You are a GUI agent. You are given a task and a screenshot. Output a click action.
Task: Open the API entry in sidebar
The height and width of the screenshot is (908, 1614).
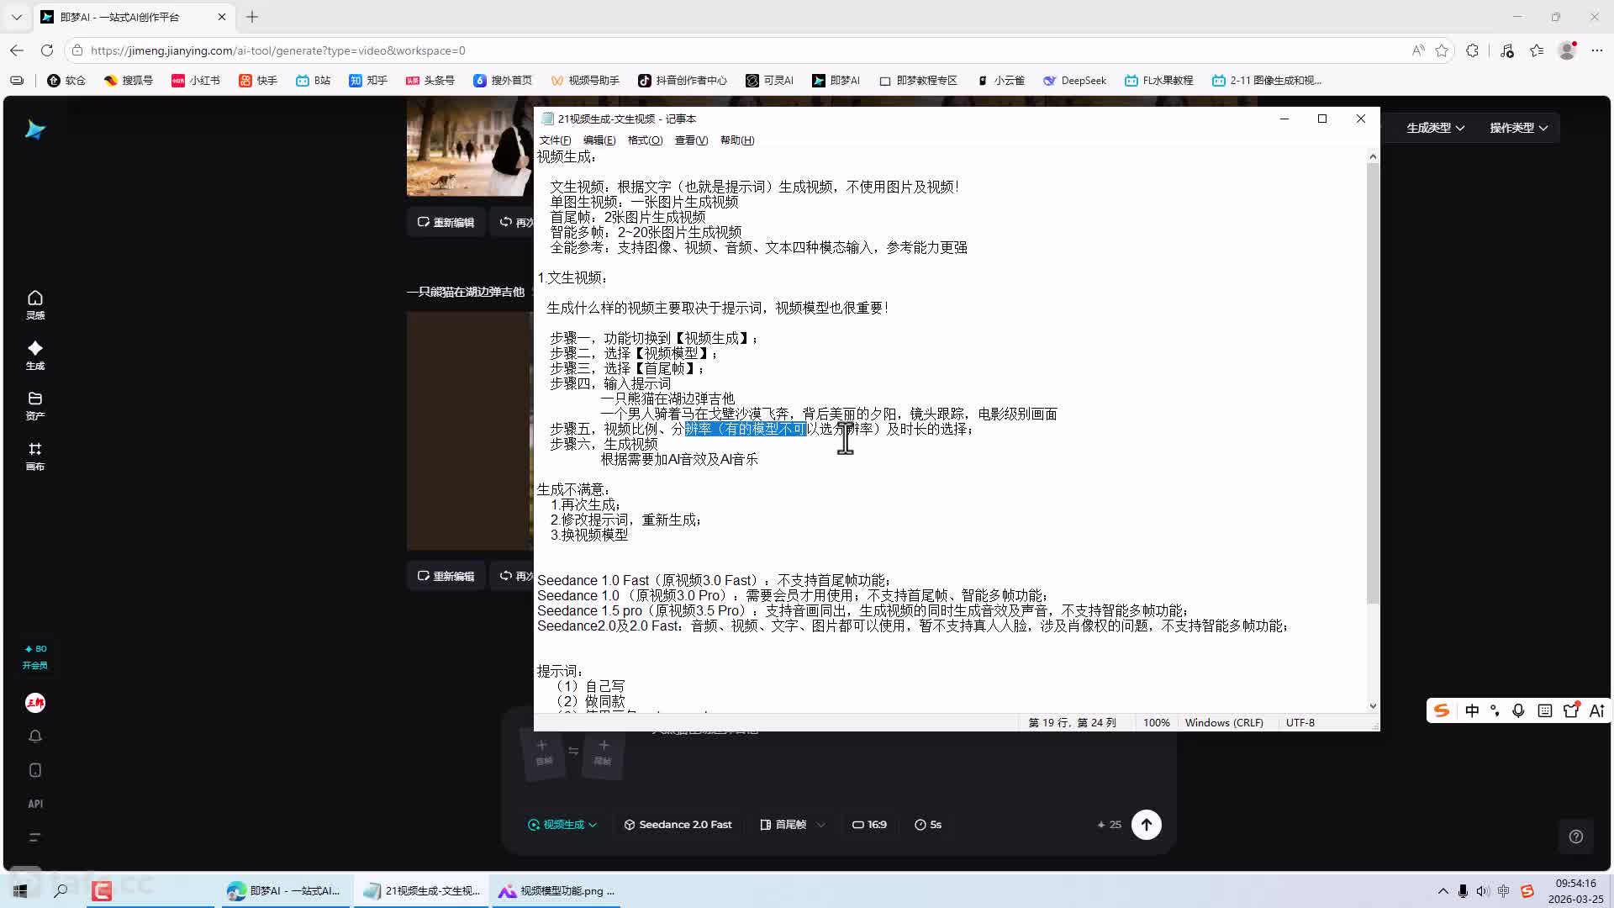click(34, 804)
